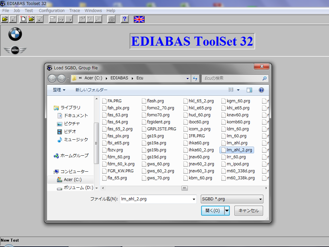Click the IFH trace window toolbar icon
This screenshot has width=329, height=247.
[99, 19]
